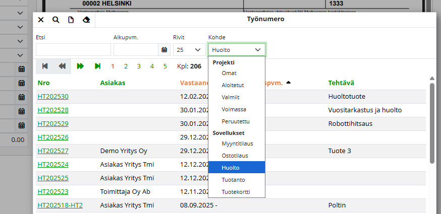
Task: Select Omat option under Projekti
Action: pos(229,73)
